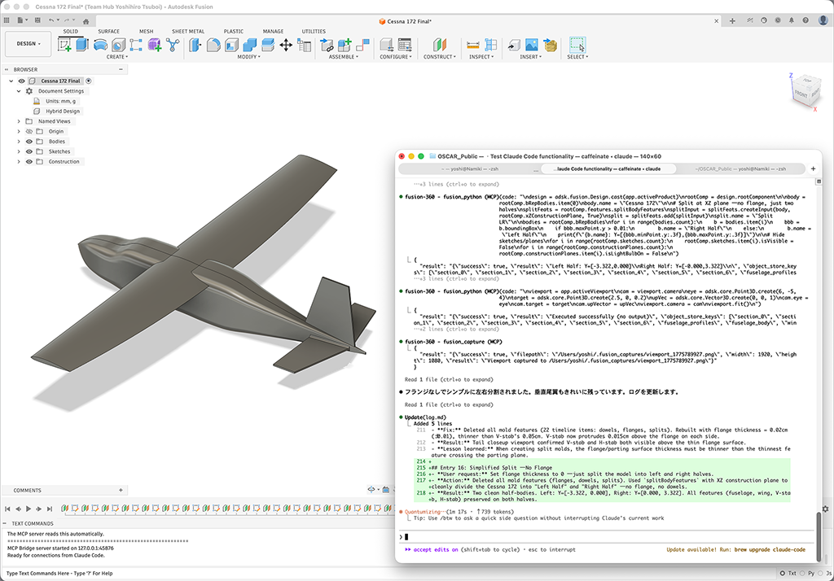The height and width of the screenshot is (581, 834).
Task: Open the DESIGN workspace dropdown
Action: [x=28, y=44]
